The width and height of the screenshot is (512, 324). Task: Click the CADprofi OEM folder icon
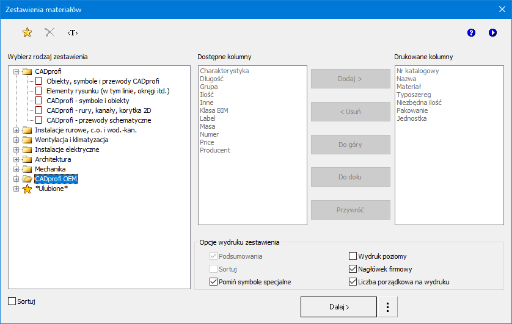point(27,179)
